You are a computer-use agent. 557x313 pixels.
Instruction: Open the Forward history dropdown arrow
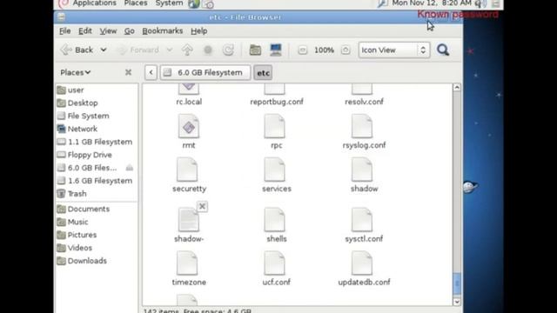coord(170,50)
